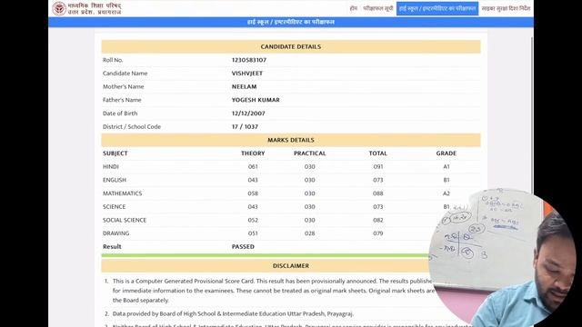Click the ENGLISH subject row label
Image resolution: width=582 pixels, height=327 pixels.
pyautogui.click(x=115, y=180)
